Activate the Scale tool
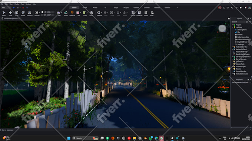 17,13
